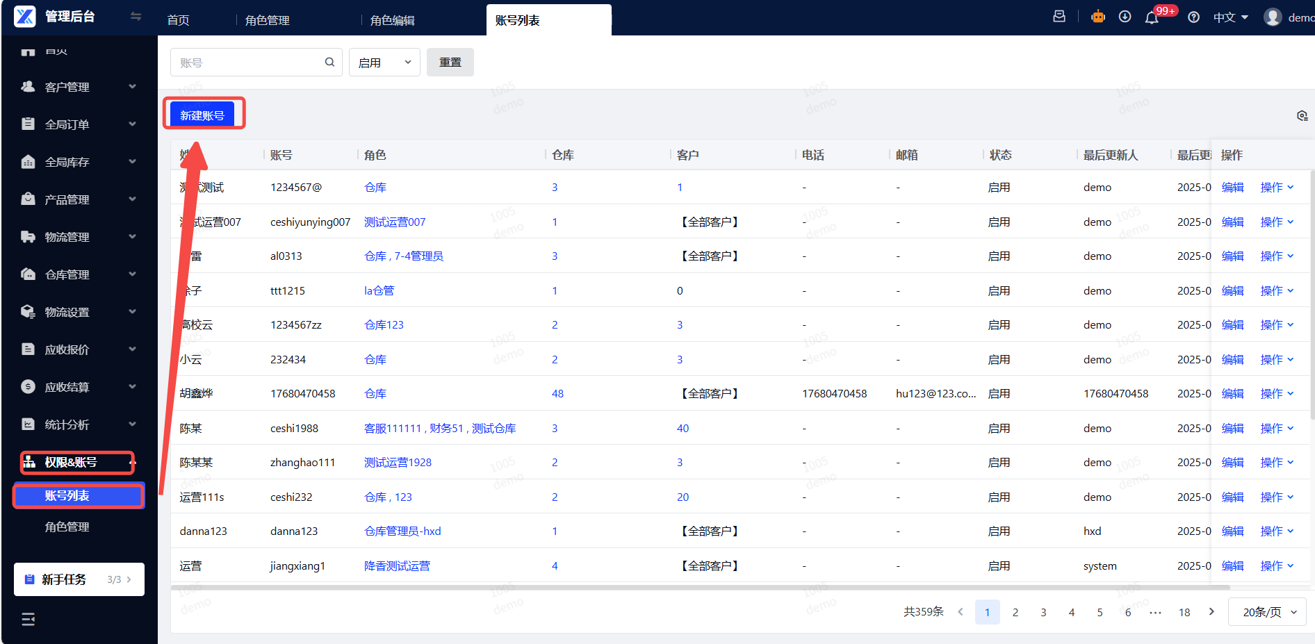Click warehouse count 48 in the 胡鑫烨 row

[x=557, y=394]
